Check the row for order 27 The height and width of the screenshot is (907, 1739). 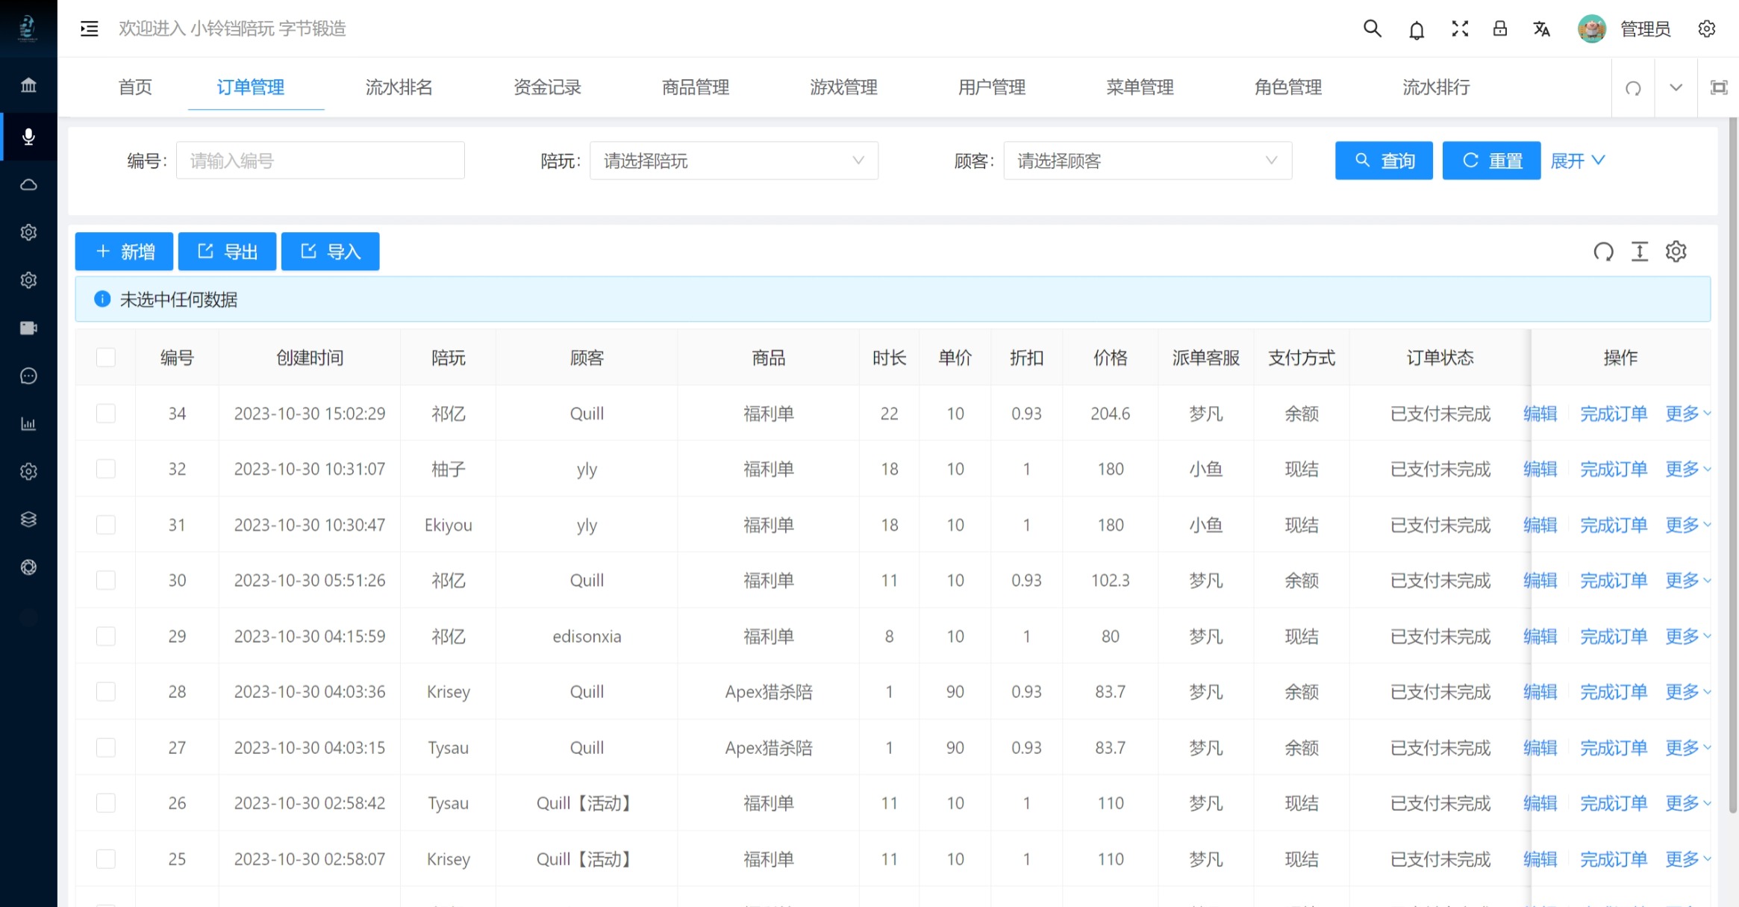pyautogui.click(x=106, y=747)
